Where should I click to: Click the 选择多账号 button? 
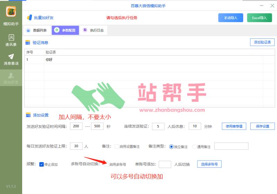(209, 164)
